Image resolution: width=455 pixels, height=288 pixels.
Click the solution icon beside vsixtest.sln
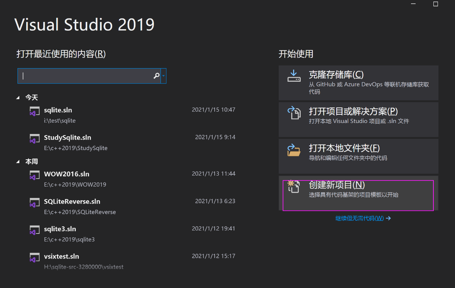[x=35, y=257]
